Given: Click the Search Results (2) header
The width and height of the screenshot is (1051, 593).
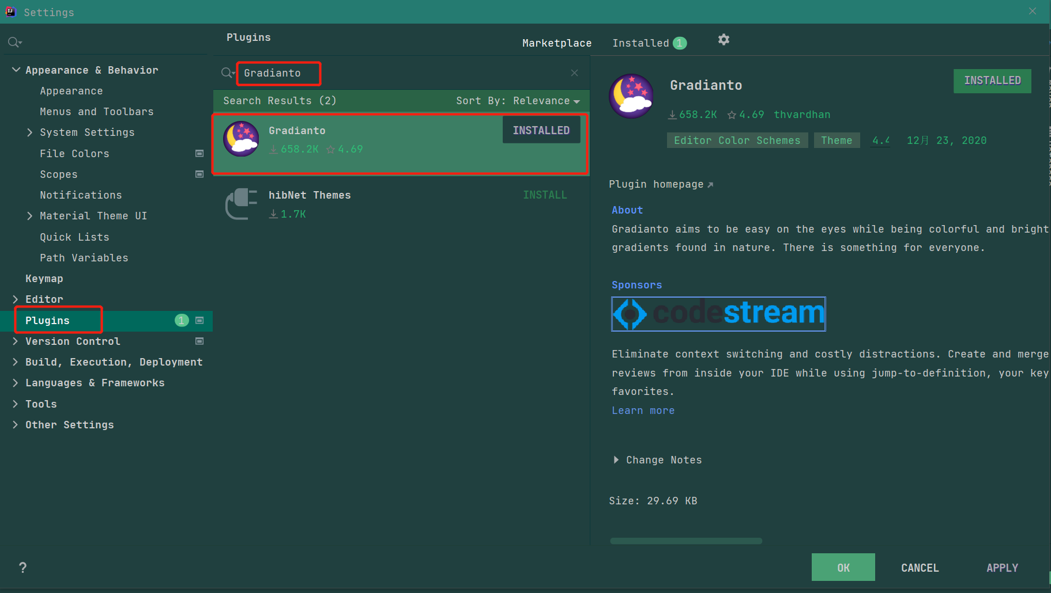Looking at the screenshot, I should click(280, 101).
